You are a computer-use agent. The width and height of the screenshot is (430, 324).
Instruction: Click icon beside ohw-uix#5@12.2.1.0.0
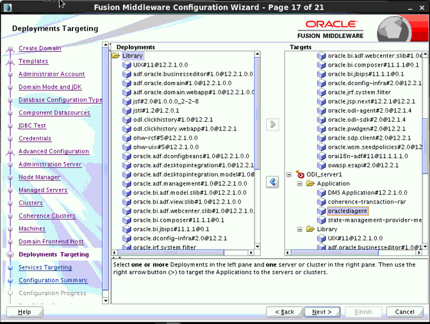(x=127, y=147)
